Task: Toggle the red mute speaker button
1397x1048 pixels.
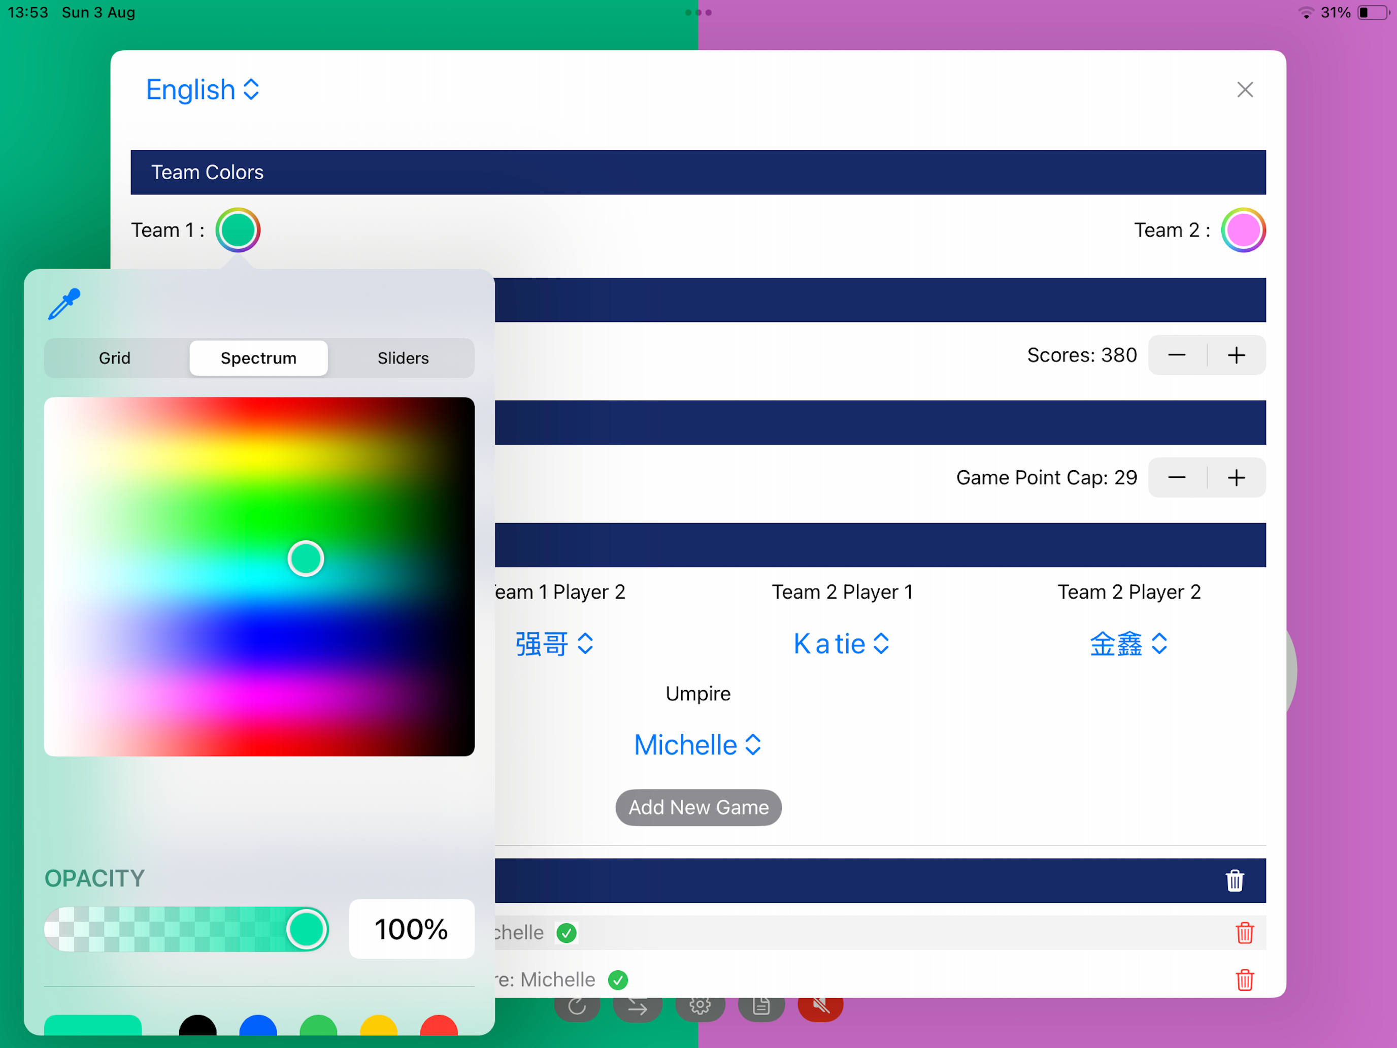Action: pyautogui.click(x=820, y=1008)
